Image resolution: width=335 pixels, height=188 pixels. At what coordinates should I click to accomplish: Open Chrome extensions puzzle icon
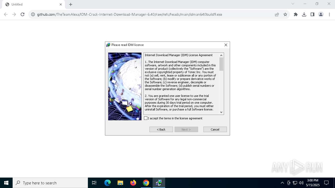coord(296,14)
